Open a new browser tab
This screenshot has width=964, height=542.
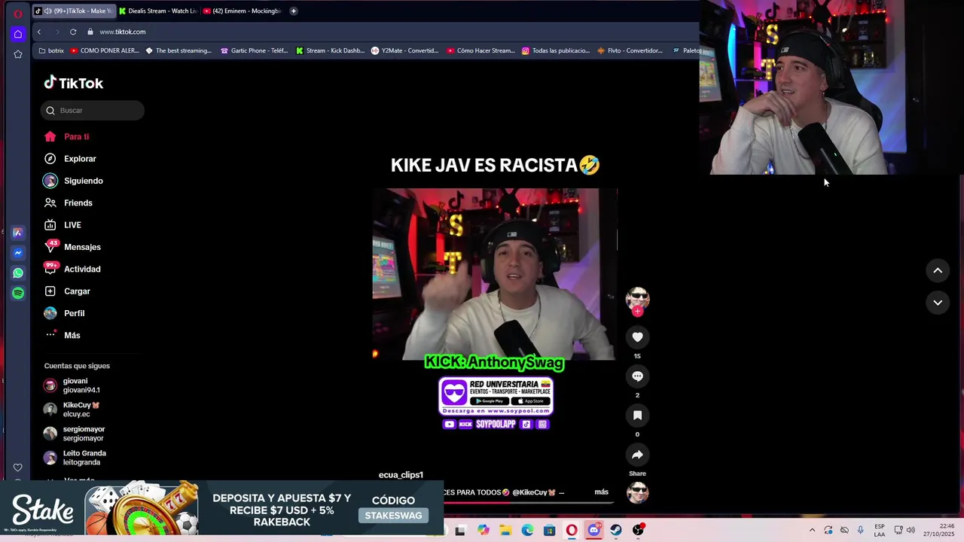[x=294, y=11]
